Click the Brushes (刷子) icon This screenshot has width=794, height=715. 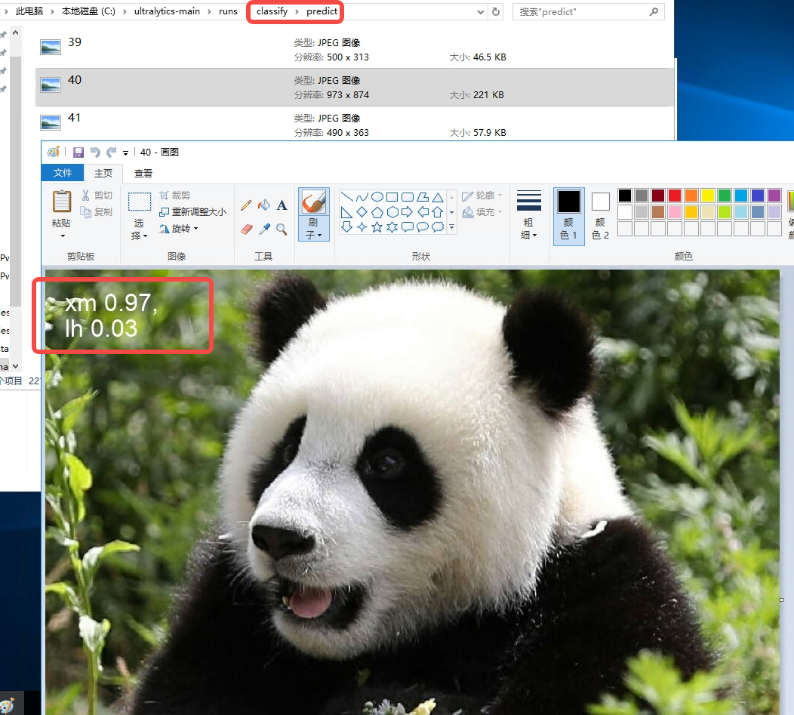[x=314, y=202]
